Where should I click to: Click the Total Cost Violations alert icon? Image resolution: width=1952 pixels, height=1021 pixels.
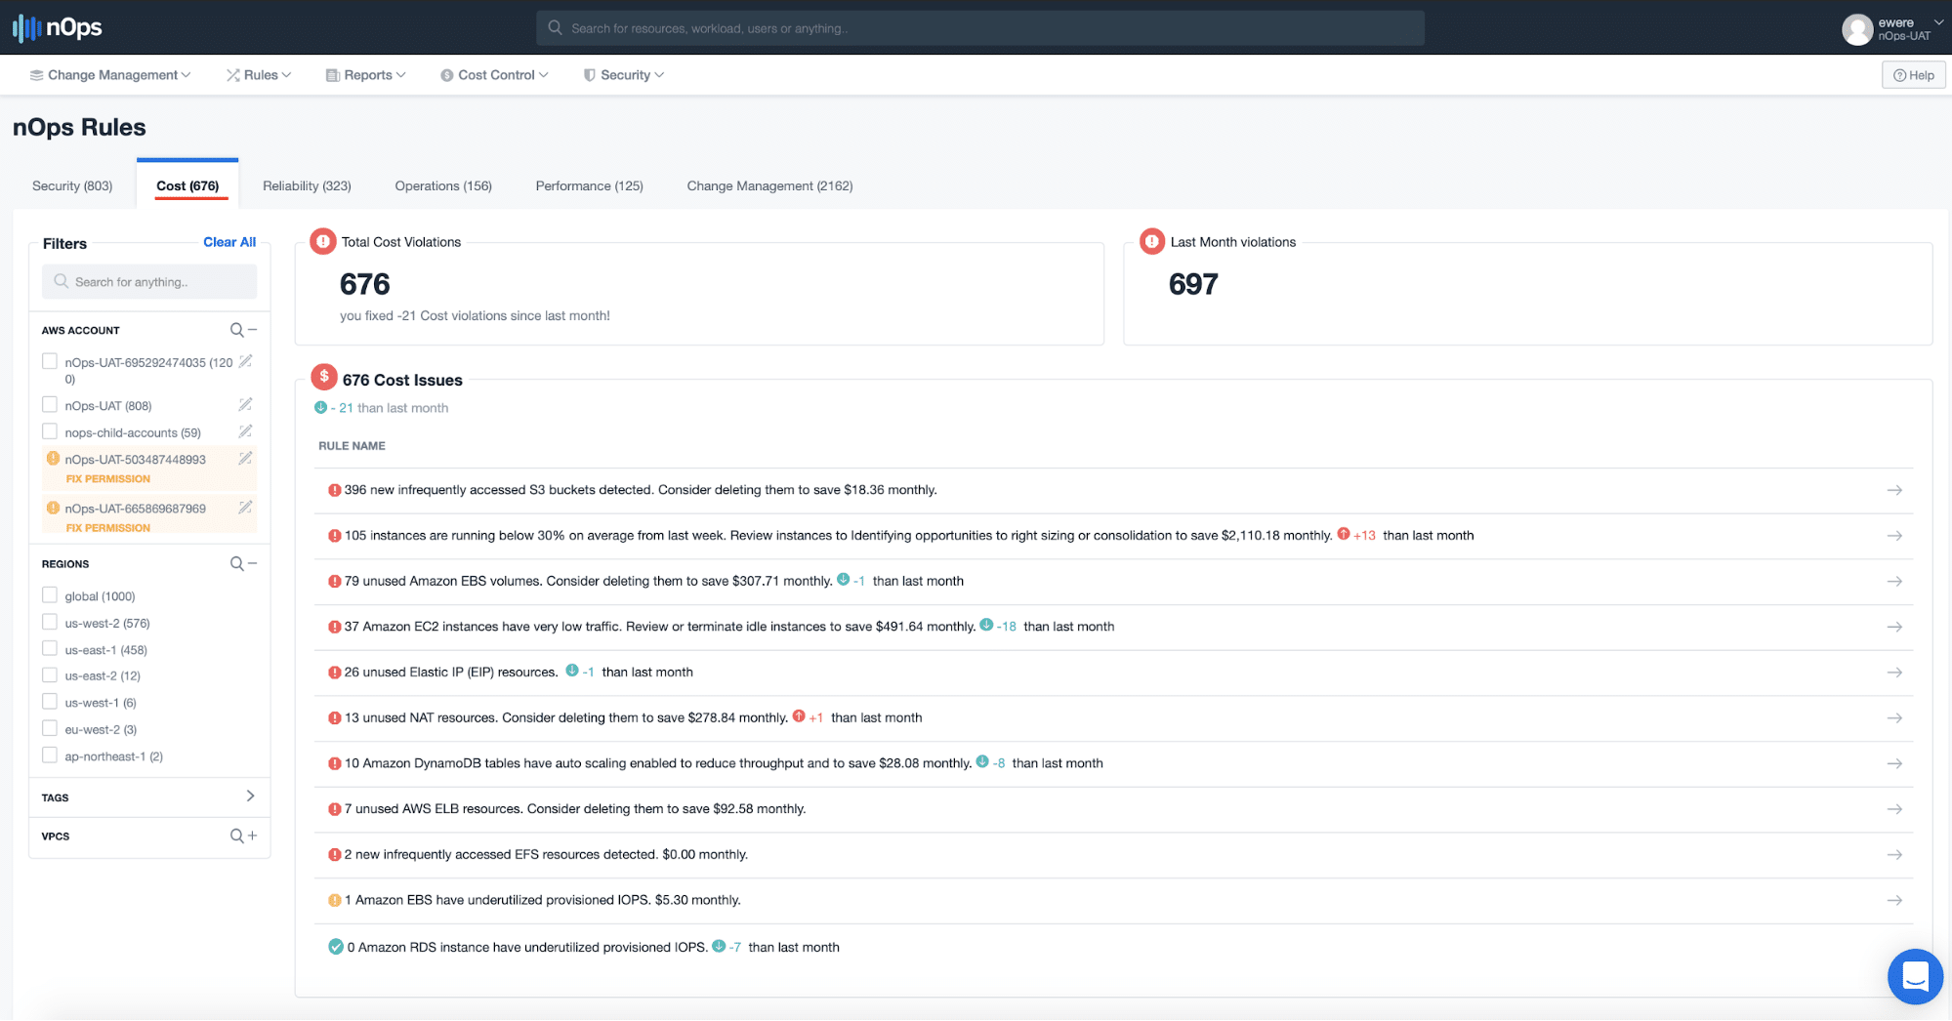pos(323,241)
